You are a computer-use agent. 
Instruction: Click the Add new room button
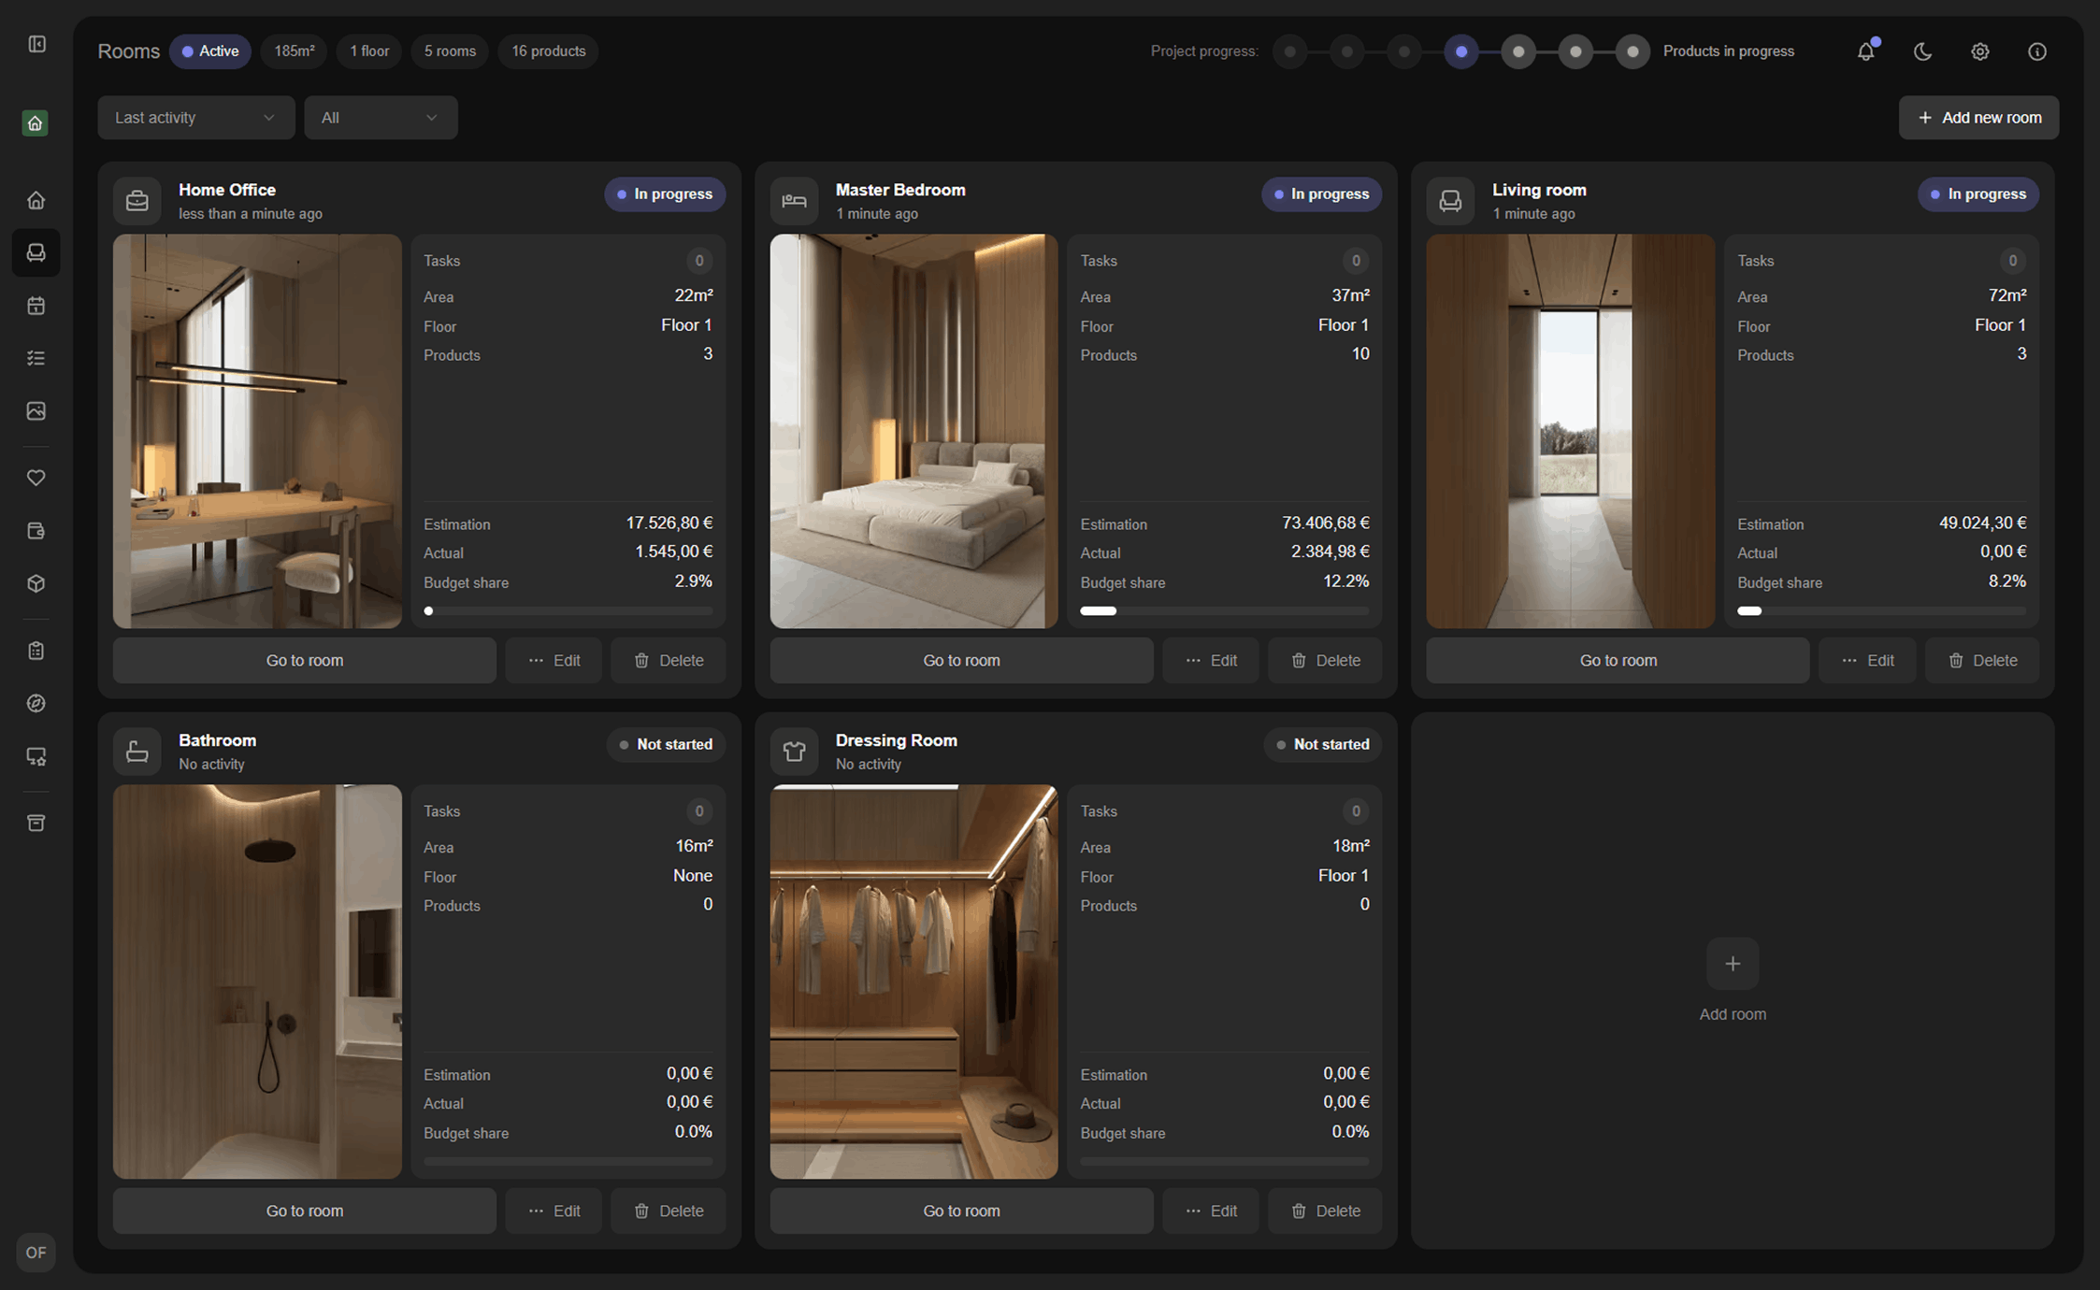1978,117
